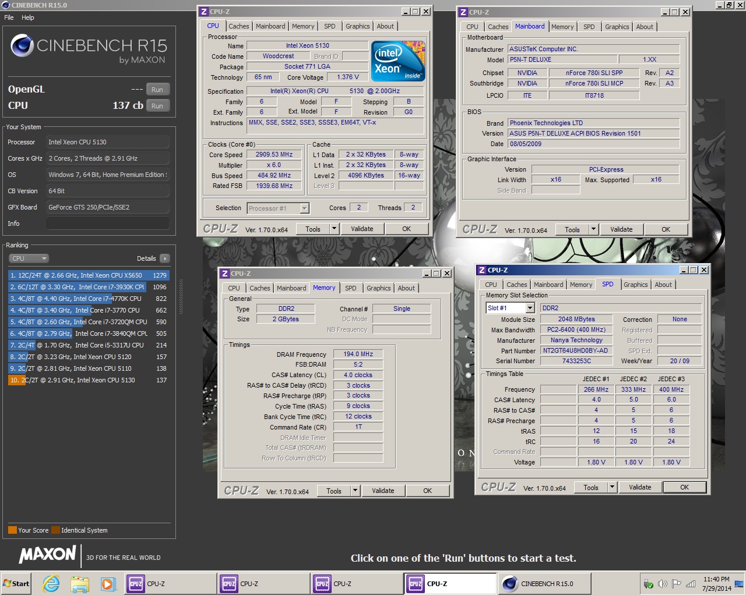
Task: Expand Tools dropdown arrow in Memory window
Action: (x=356, y=491)
